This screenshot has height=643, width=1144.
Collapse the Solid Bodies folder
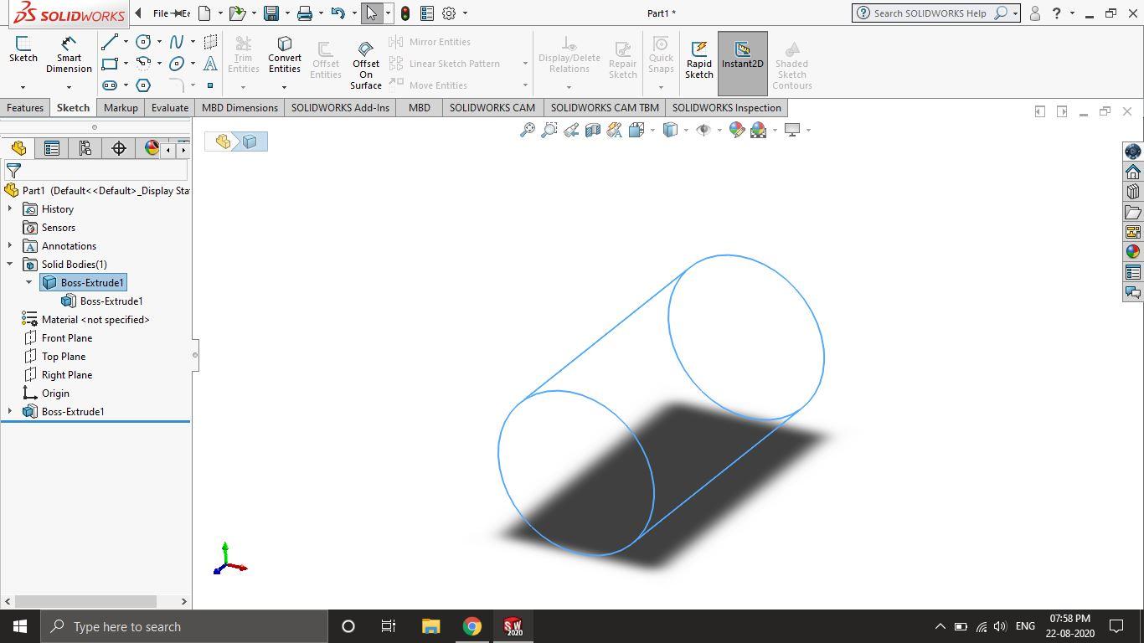tap(8, 264)
